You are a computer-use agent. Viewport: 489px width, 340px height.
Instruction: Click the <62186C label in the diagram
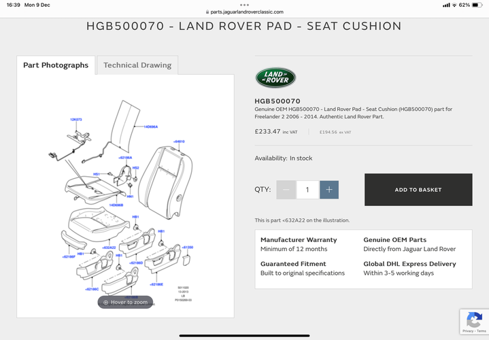tap(92, 289)
